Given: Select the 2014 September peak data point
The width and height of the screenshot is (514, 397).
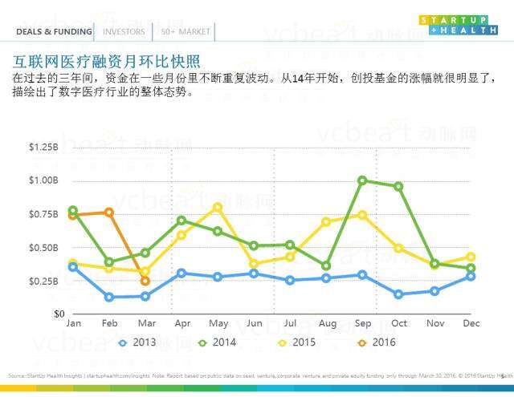Looking at the screenshot, I should (362, 180).
